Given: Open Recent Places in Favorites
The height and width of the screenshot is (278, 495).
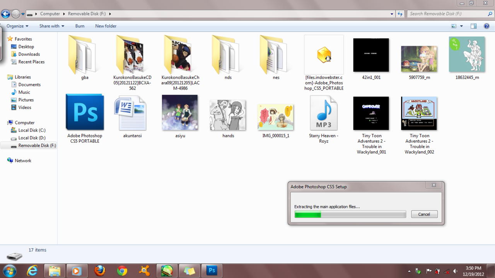Looking at the screenshot, I should 31,62.
